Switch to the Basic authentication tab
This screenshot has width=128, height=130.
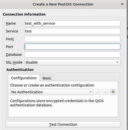[x=47, y=78]
